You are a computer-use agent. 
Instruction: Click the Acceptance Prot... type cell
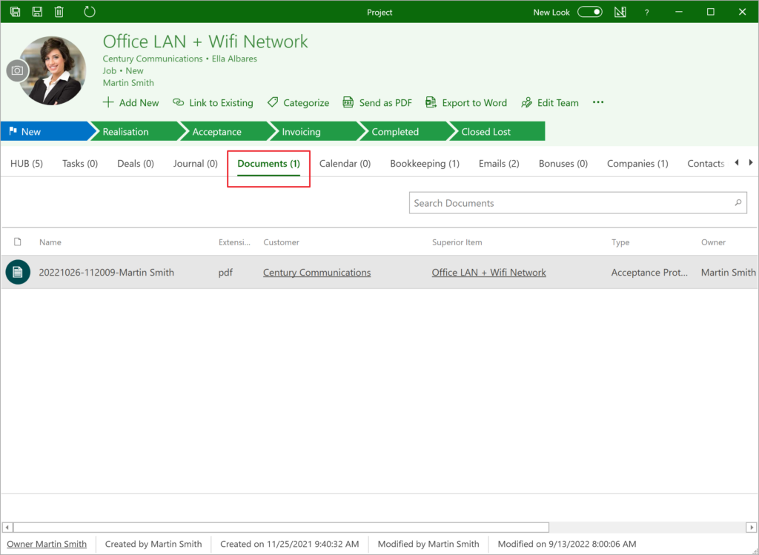coord(649,273)
